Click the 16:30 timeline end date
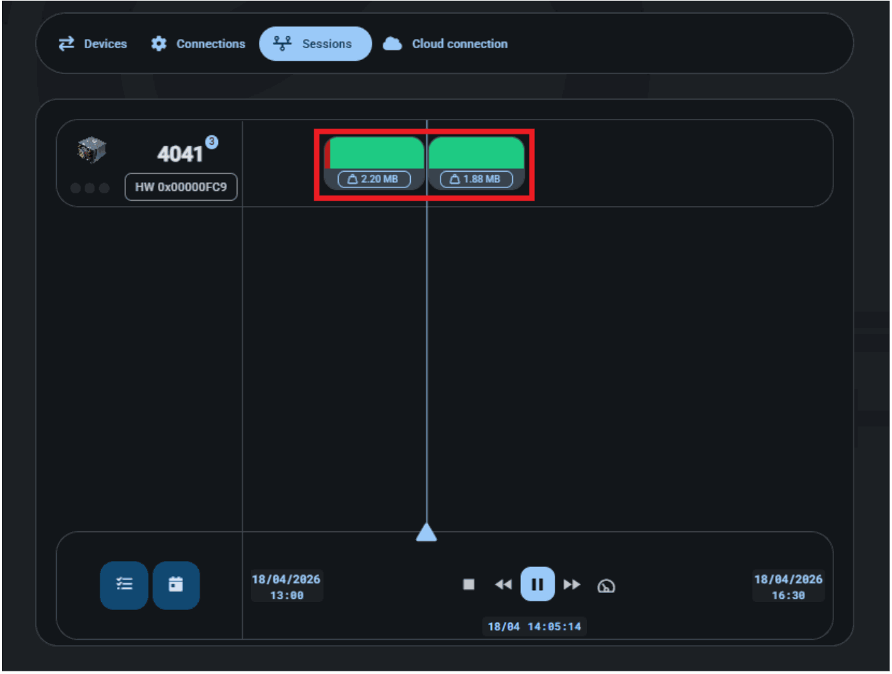 coord(788,587)
